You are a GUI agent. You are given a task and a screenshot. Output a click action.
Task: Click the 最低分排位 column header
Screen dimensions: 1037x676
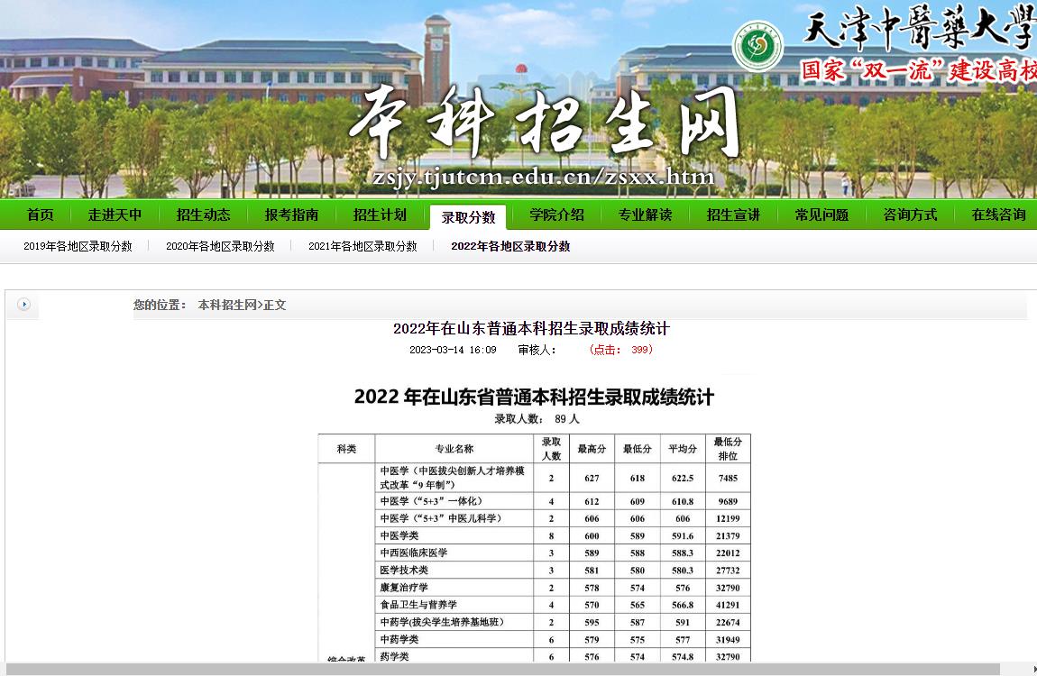point(728,449)
